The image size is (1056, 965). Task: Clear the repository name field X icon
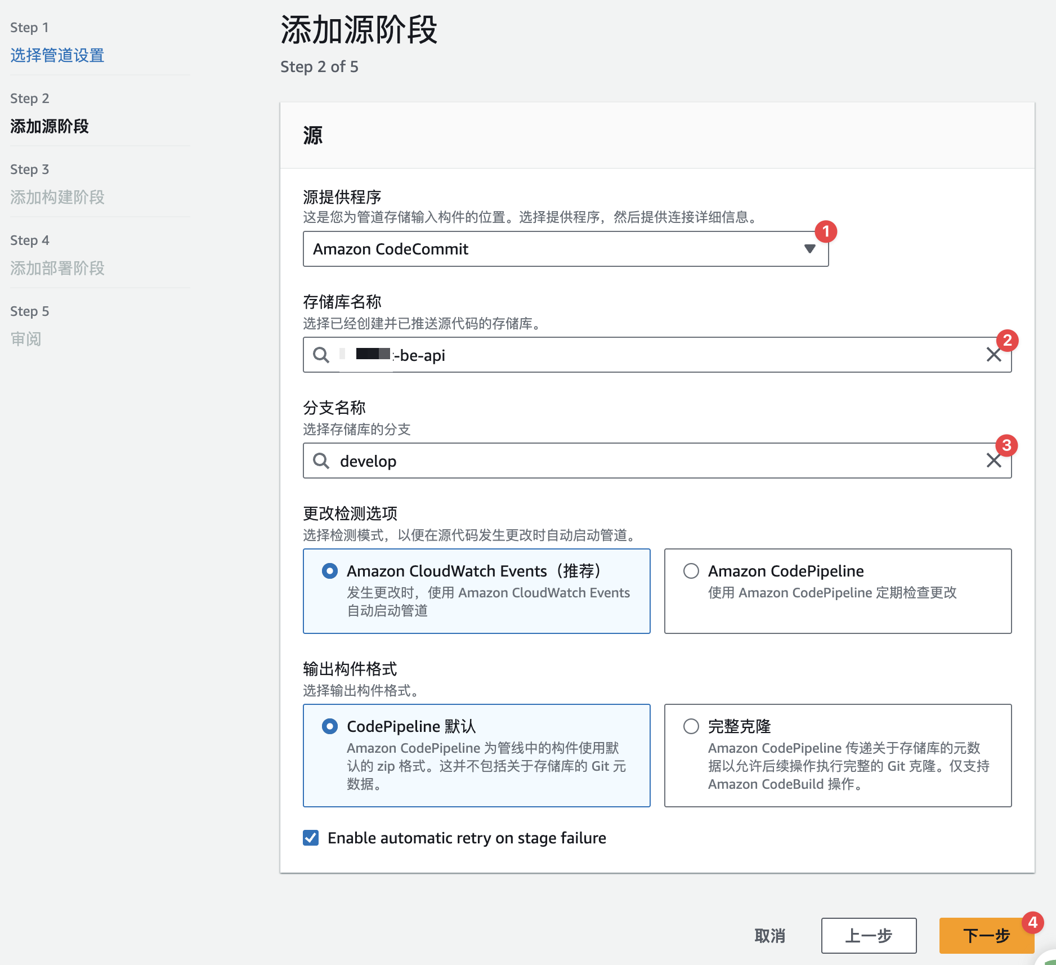pyautogui.click(x=994, y=355)
